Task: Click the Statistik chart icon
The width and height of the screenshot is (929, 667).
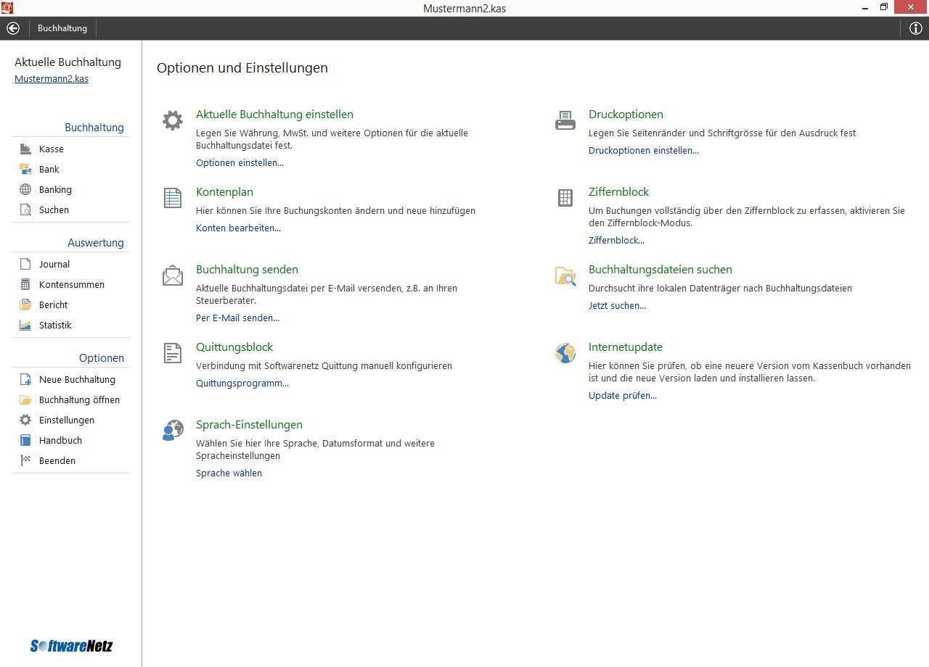Action: (x=25, y=325)
